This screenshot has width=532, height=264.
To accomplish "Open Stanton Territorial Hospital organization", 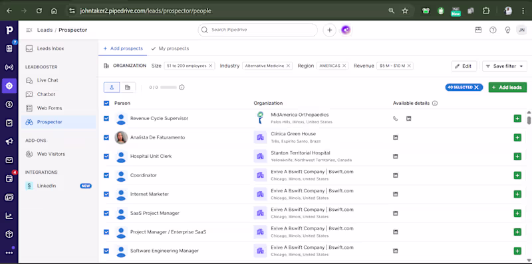I will pos(301,153).
